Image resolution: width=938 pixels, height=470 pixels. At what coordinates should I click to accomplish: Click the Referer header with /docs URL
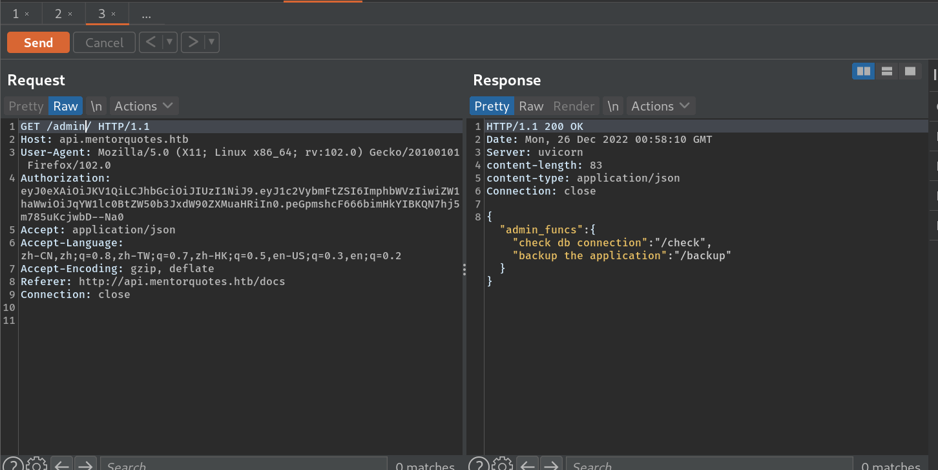point(152,281)
